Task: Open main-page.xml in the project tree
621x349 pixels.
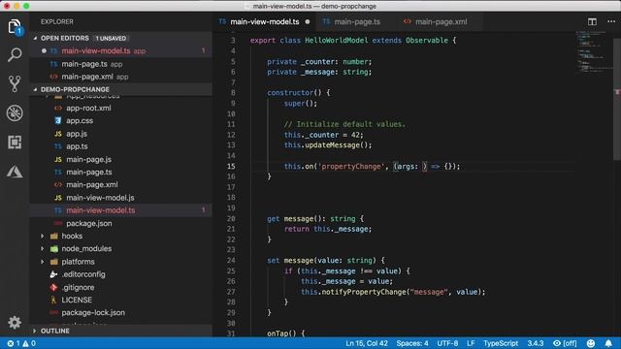Action: point(120,184)
